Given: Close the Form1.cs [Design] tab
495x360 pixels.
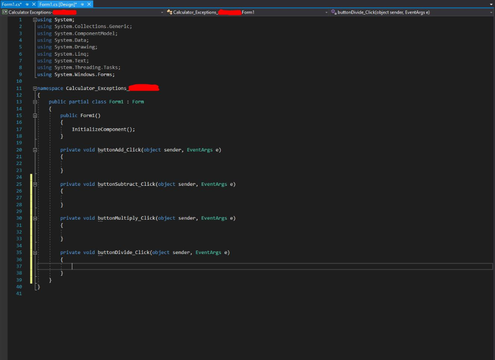Looking at the screenshot, I should (89, 4).
